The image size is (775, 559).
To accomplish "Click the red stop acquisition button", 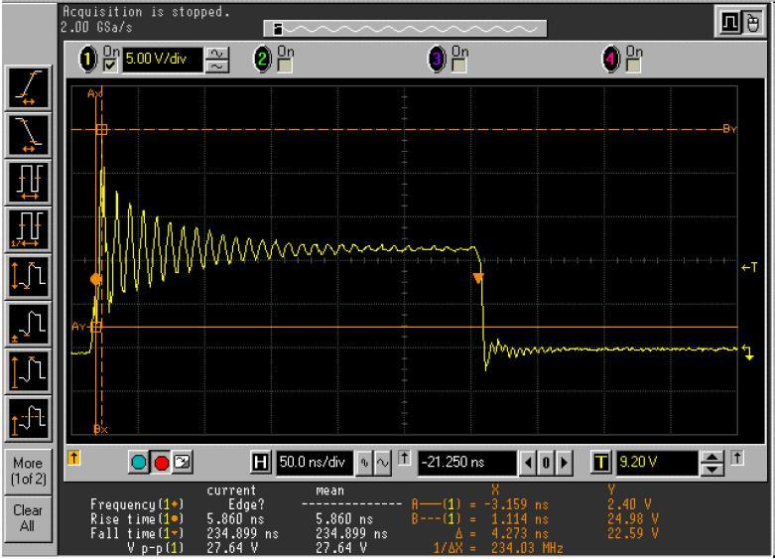I will click(x=161, y=463).
